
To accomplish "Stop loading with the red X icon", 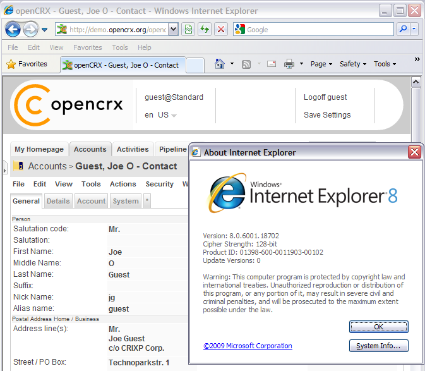I will pyautogui.click(x=221, y=29).
